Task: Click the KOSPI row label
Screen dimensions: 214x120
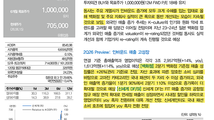Action: 11,45
